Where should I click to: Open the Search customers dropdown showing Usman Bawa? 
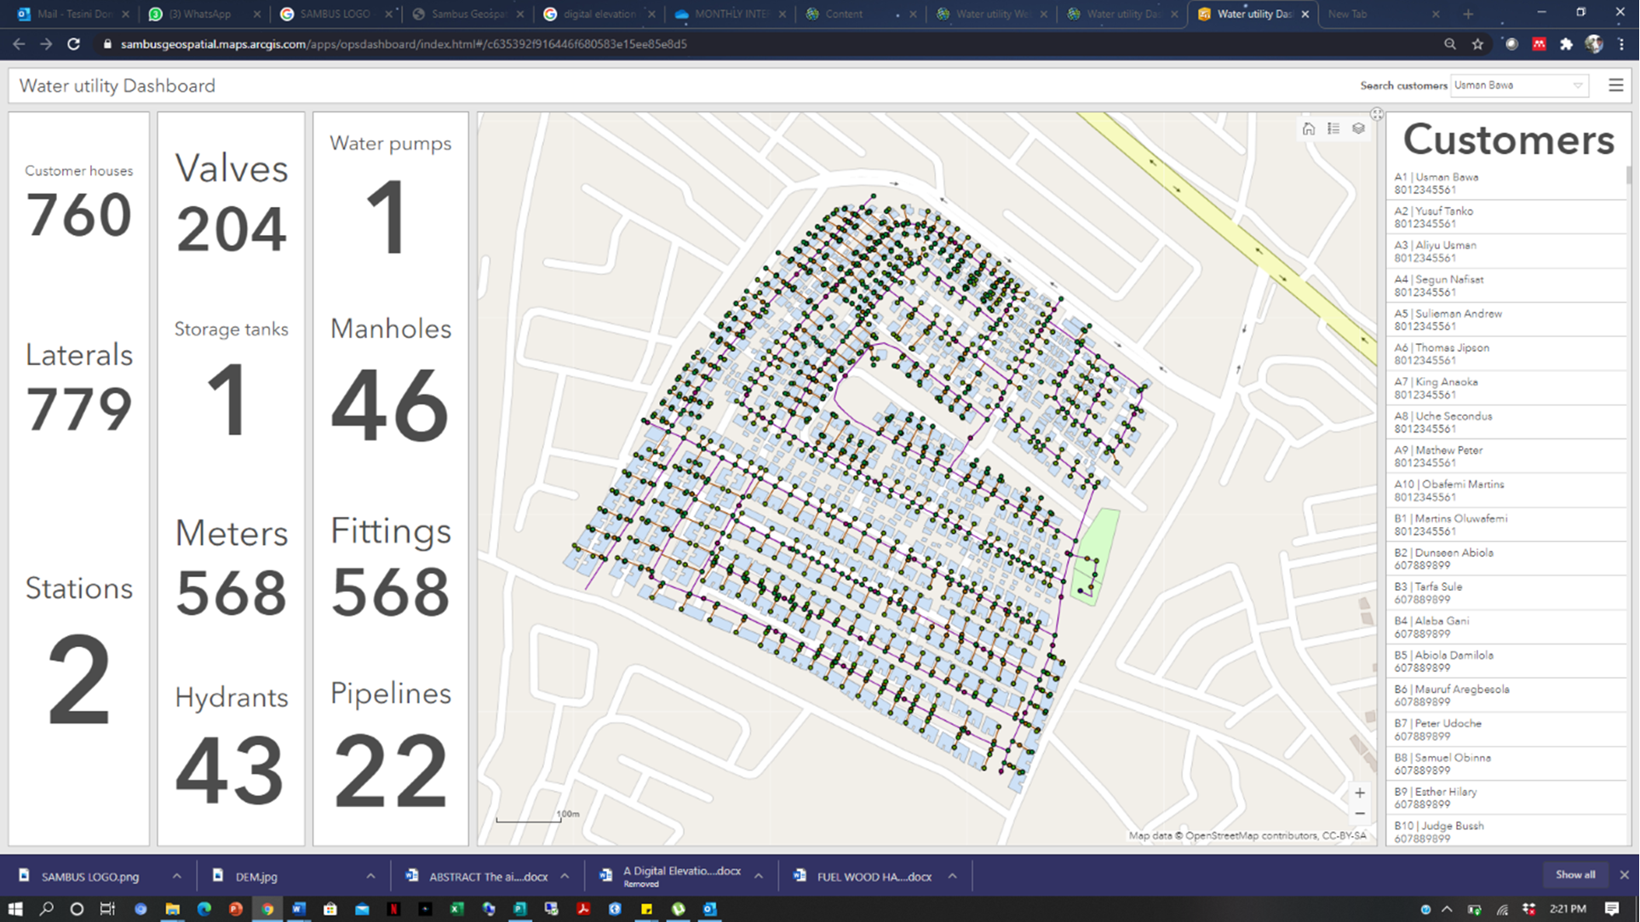click(1576, 85)
